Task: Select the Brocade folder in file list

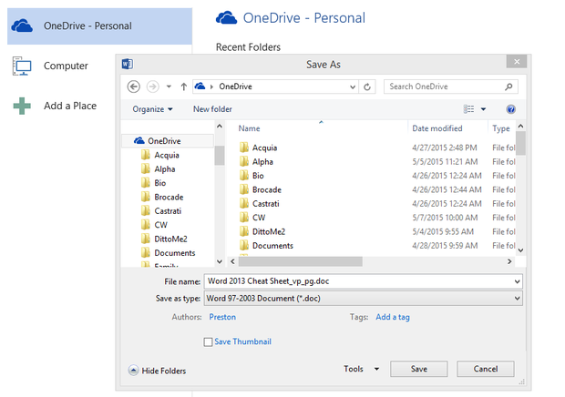Action: coord(266,189)
